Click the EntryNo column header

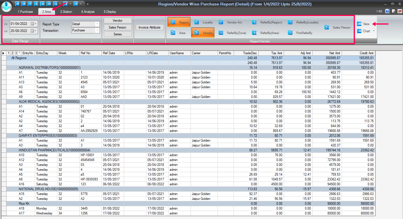point(28,53)
